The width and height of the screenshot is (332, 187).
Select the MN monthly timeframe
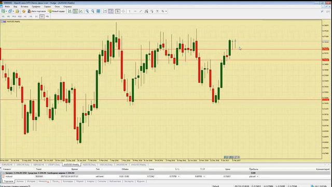point(47,16)
